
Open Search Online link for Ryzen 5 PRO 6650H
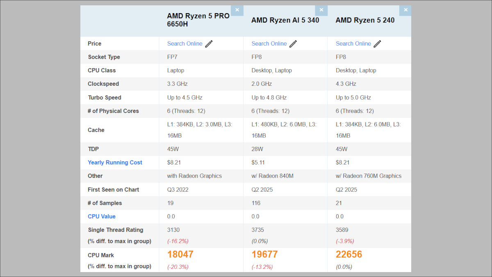184,43
